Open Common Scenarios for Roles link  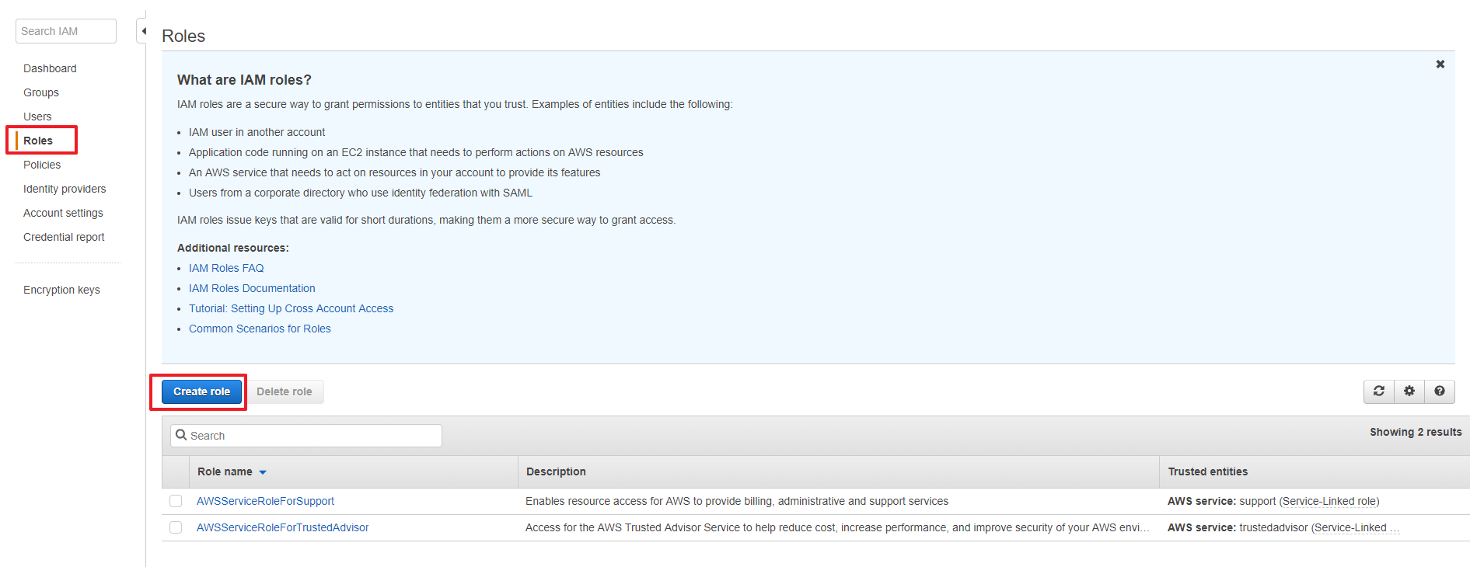260,329
